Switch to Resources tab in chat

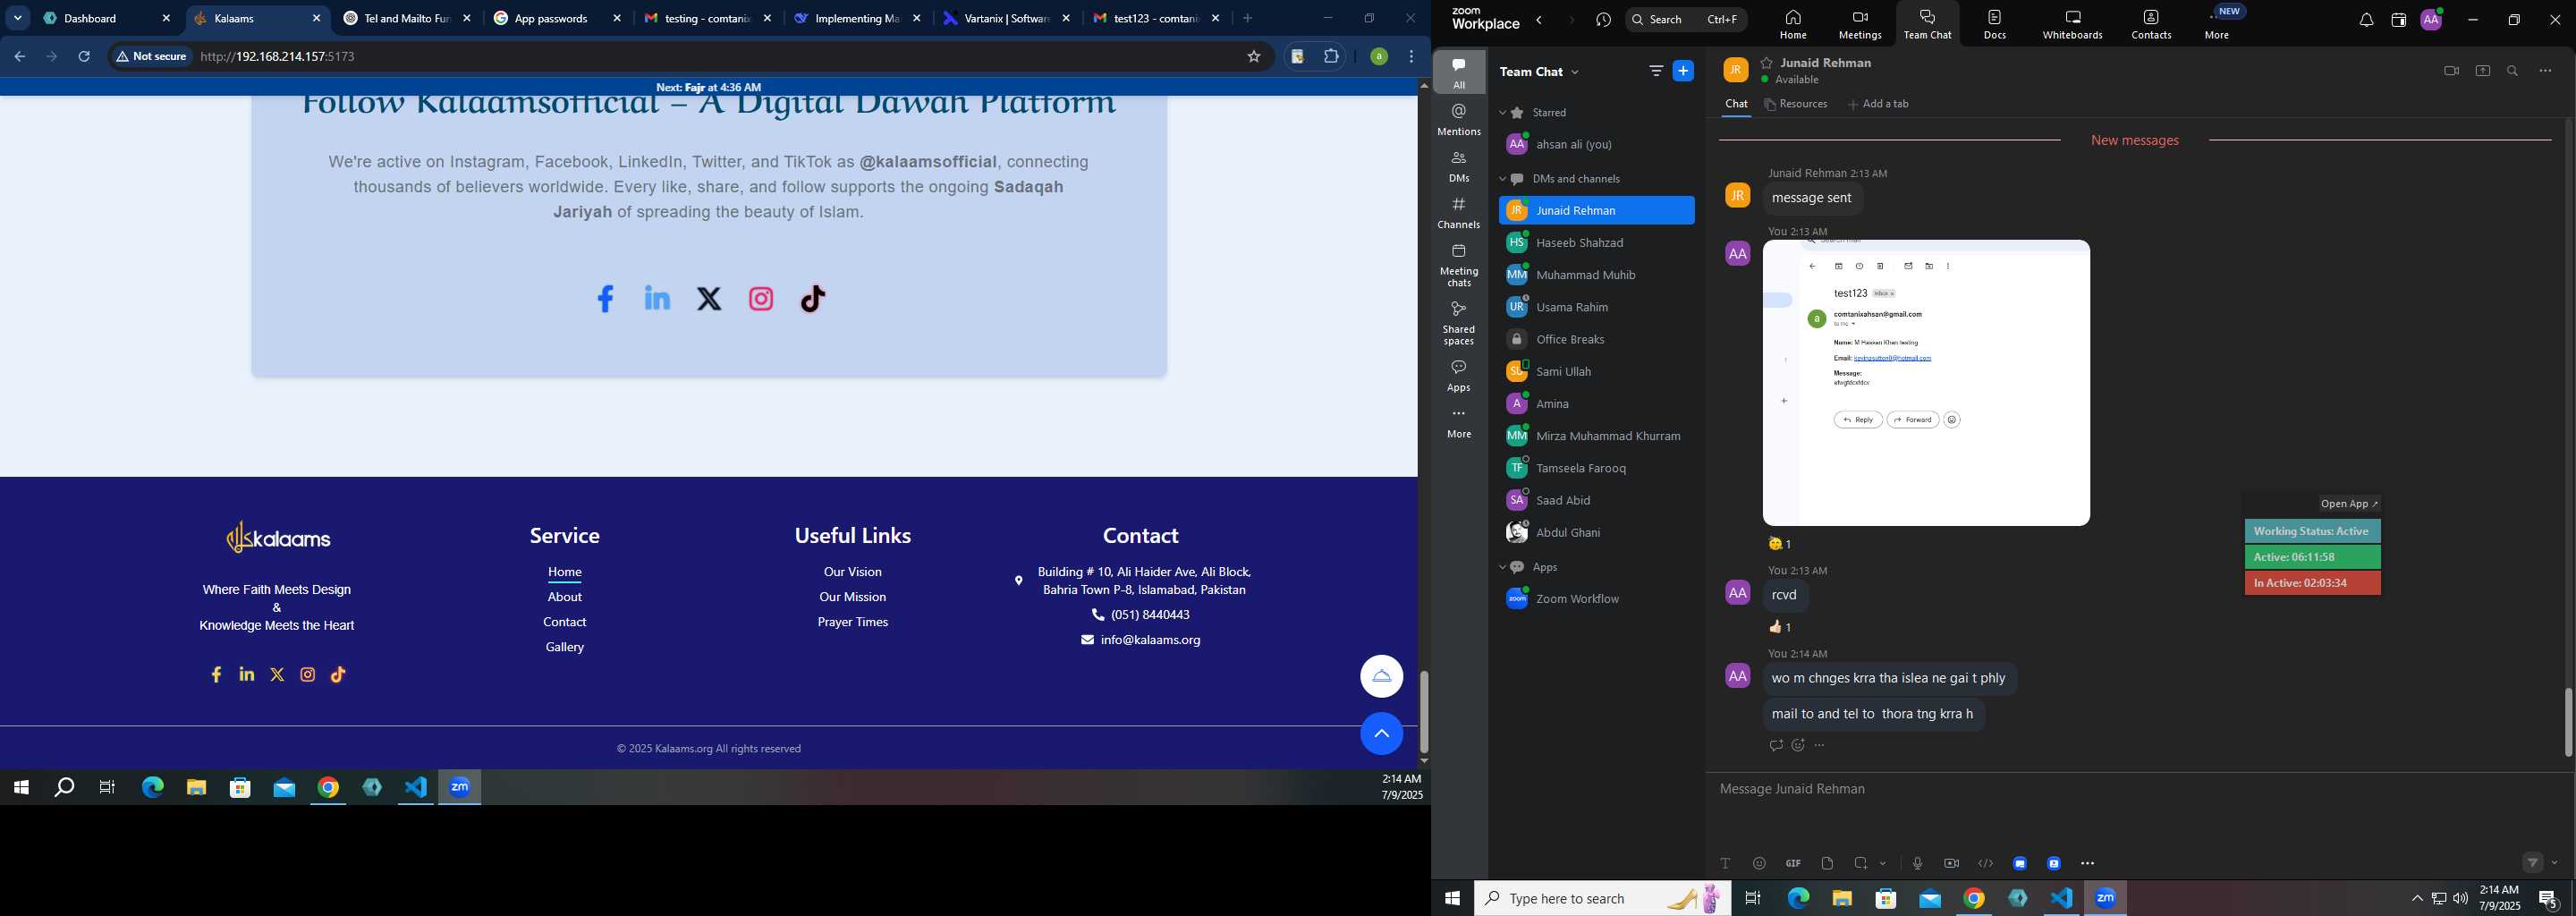1796,104
